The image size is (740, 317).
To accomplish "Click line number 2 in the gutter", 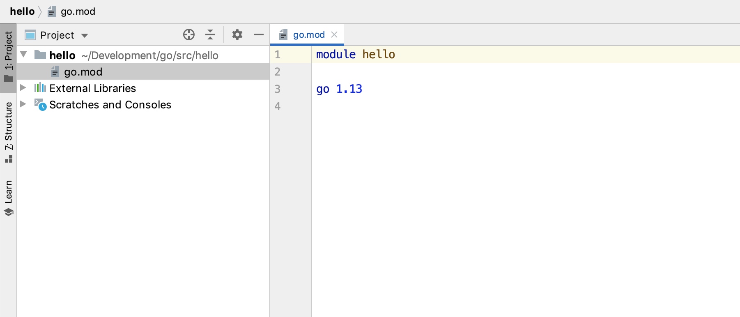I will point(278,72).
